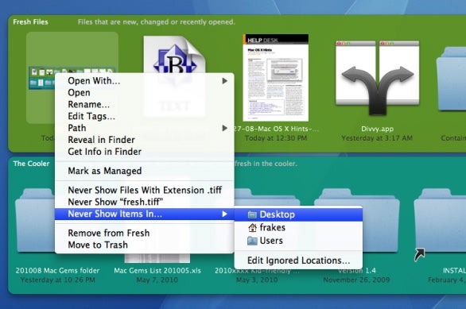This screenshot has height=309, width=466.
Task: Click the Version 1.4 folder label
Action: coord(356,271)
